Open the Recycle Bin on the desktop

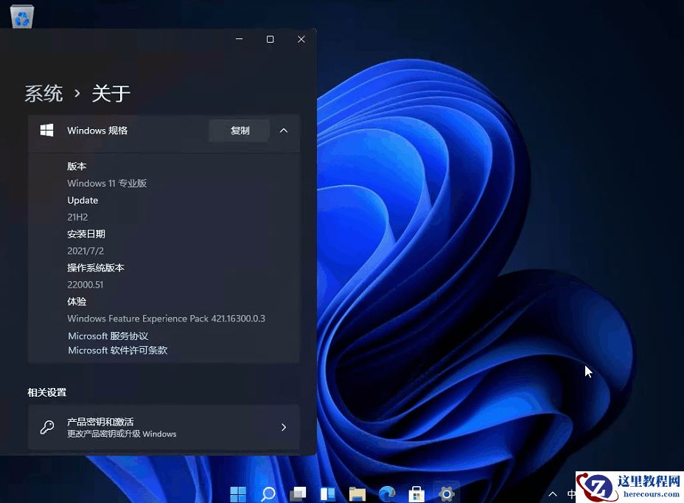point(21,16)
